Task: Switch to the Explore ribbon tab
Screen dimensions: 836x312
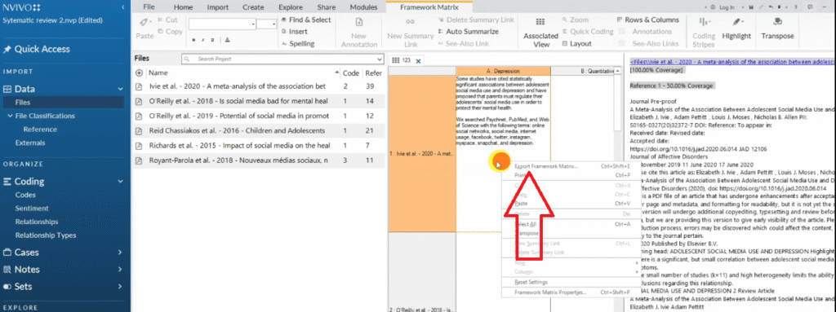Action: pos(290,7)
